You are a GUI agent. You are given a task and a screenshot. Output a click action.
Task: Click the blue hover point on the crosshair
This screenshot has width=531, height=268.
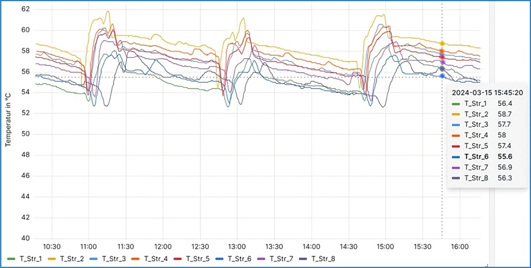click(442, 76)
